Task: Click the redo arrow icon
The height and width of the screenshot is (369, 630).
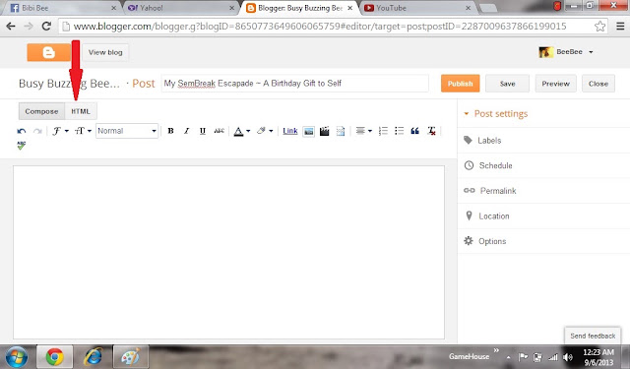Action: pos(37,131)
